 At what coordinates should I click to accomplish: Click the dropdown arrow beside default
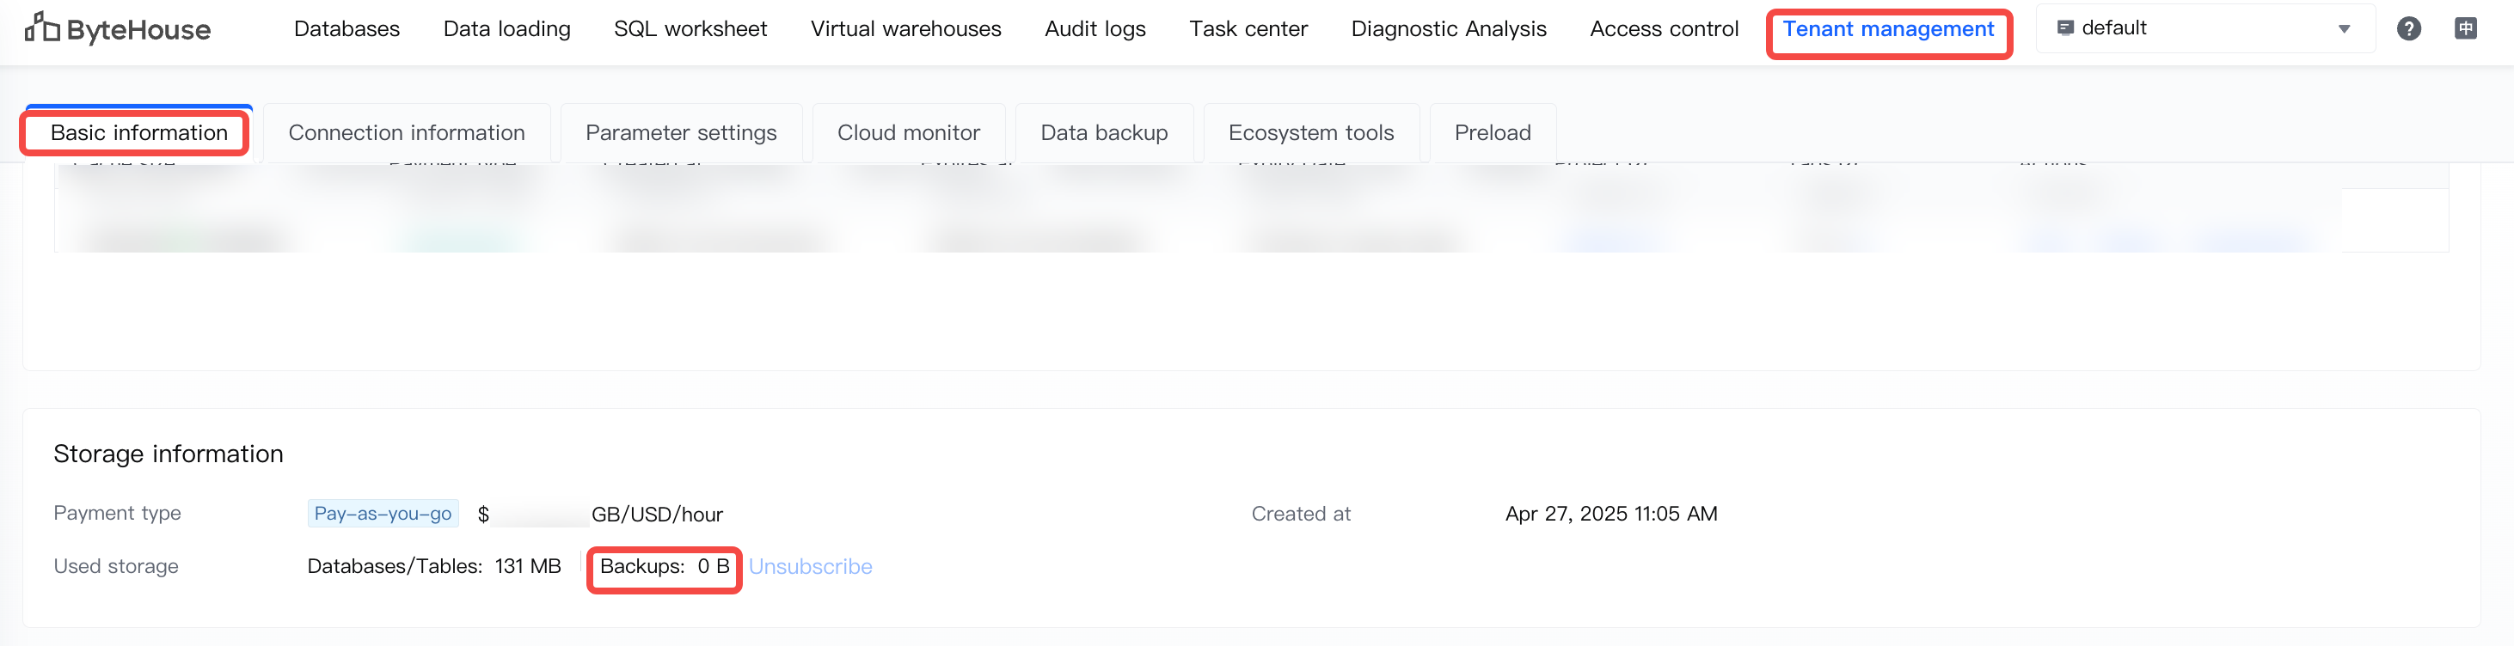2344,29
